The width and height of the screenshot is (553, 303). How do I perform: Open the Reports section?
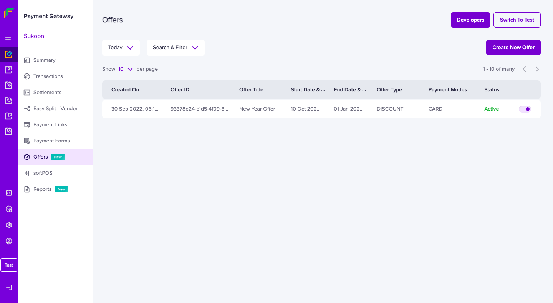[42, 189]
